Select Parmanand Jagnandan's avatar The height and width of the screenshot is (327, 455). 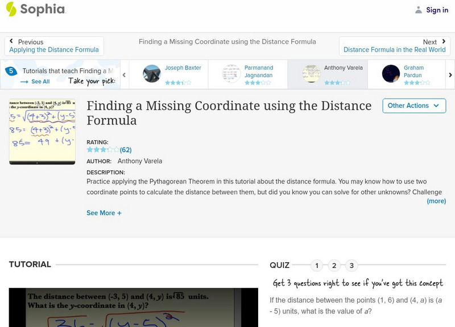coord(231,74)
